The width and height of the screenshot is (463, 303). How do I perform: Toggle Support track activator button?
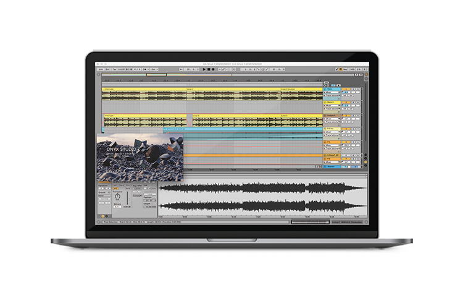pos(346,116)
